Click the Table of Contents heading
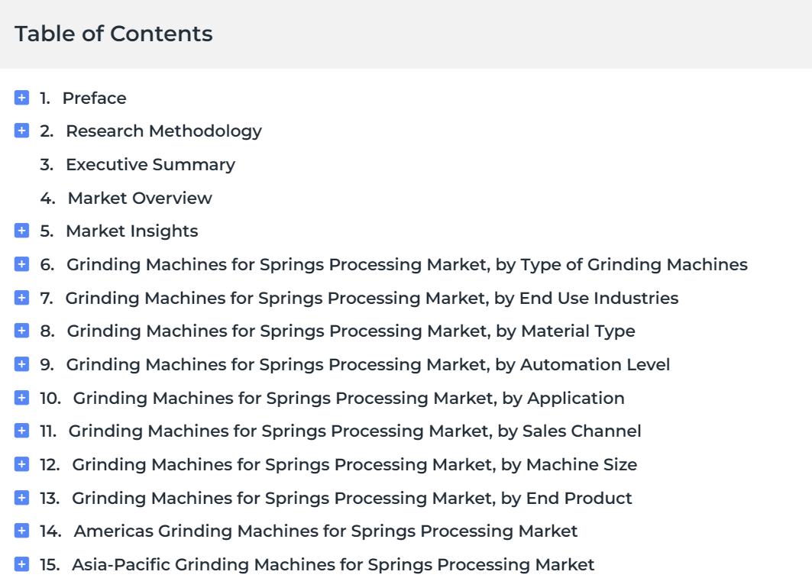The image size is (812, 578). 113,34
